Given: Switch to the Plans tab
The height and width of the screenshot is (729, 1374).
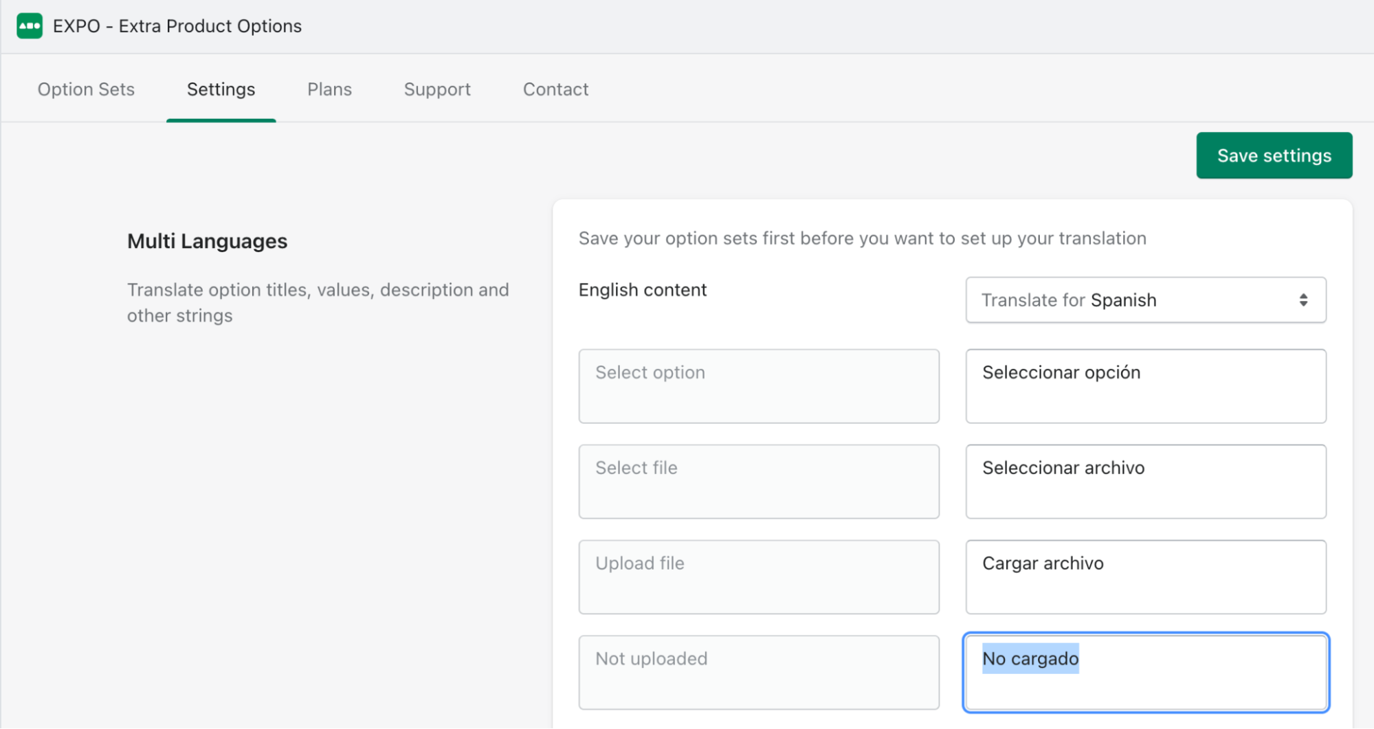Looking at the screenshot, I should point(329,89).
